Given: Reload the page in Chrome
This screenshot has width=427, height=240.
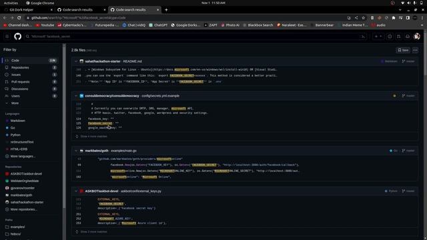Looking at the screenshot, I should click(19, 18).
